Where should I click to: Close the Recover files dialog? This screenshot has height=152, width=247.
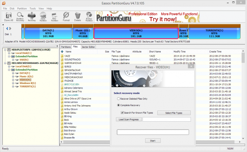(191, 66)
